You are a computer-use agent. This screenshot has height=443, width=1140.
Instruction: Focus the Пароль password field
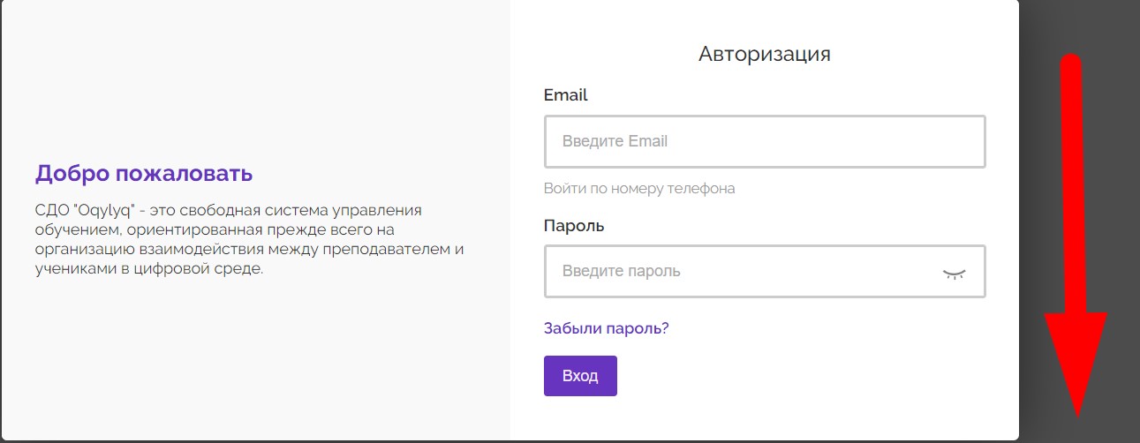742,271
